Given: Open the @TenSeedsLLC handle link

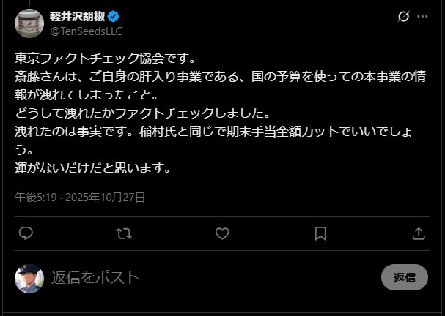Looking at the screenshot, I should click(86, 31).
